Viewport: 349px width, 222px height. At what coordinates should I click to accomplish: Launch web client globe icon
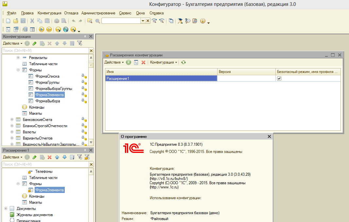pyautogui.click(x=66, y=29)
